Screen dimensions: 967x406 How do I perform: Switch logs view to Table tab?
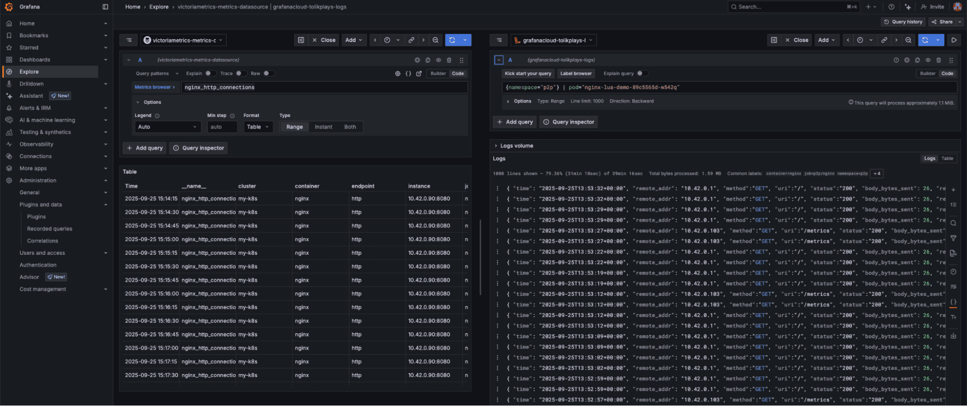pyautogui.click(x=947, y=159)
